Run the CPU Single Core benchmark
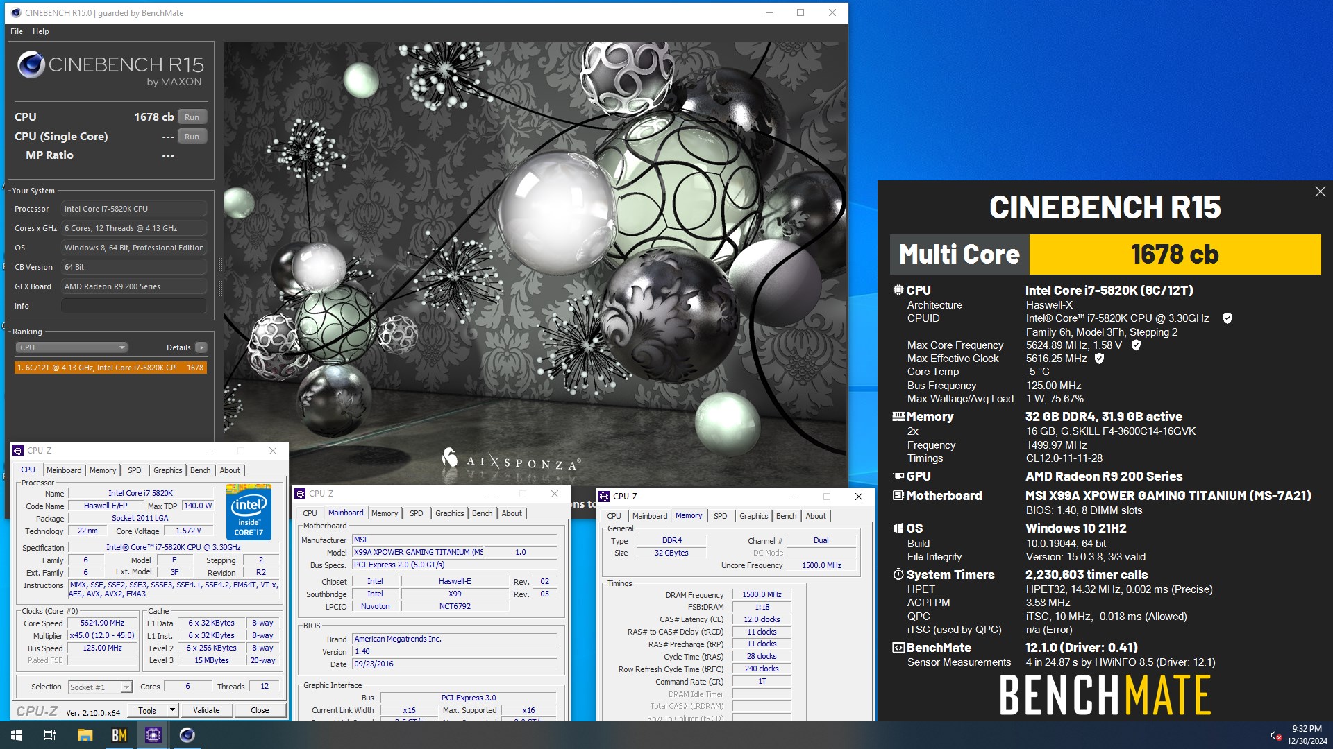This screenshot has height=749, width=1333. (192, 137)
